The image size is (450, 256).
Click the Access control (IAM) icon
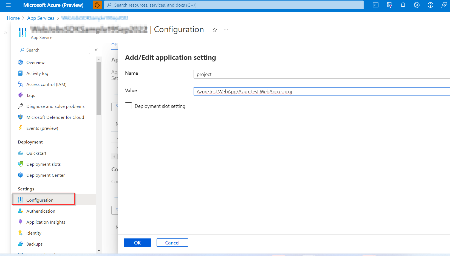[x=21, y=84]
